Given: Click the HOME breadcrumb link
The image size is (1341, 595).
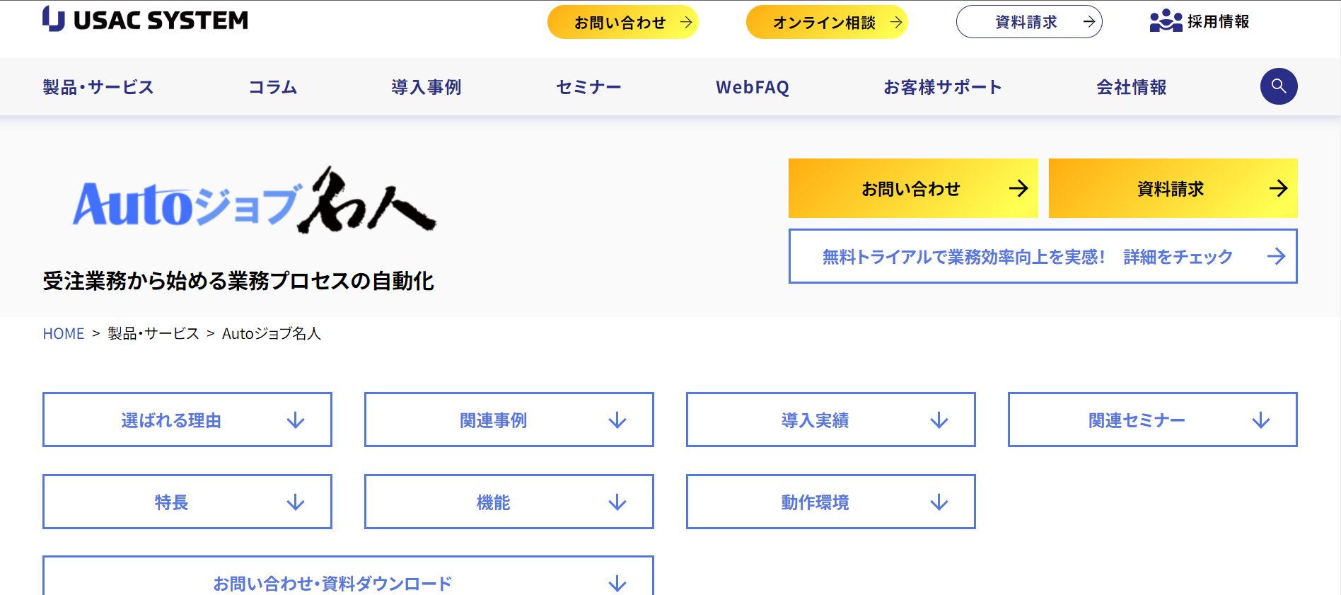Looking at the screenshot, I should click(x=64, y=333).
